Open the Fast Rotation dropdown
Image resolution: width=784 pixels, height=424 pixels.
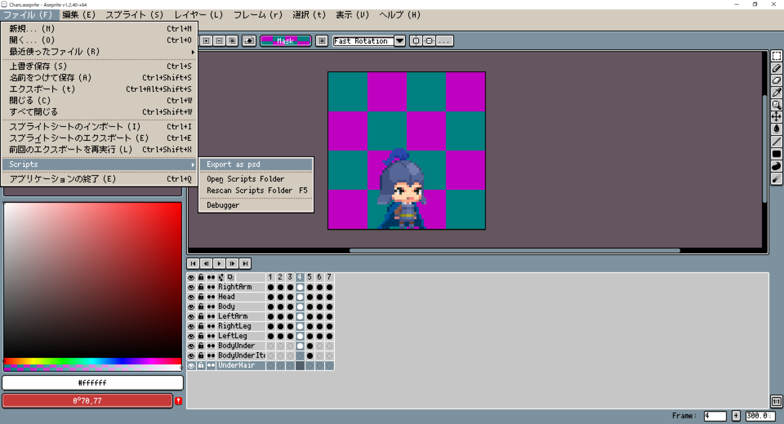[x=400, y=41]
